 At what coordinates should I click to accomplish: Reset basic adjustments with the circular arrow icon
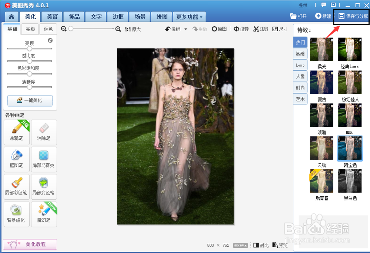point(50,40)
